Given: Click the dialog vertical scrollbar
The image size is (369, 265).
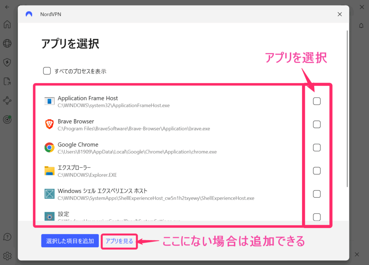Looking at the screenshot, I should [347, 109].
